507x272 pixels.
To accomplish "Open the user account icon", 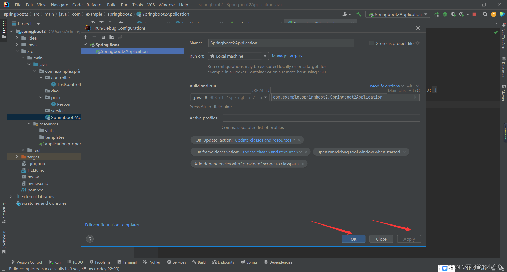I will (346, 14).
